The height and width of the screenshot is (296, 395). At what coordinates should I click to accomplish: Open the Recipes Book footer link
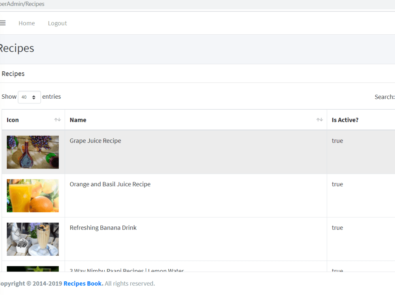(x=83, y=284)
